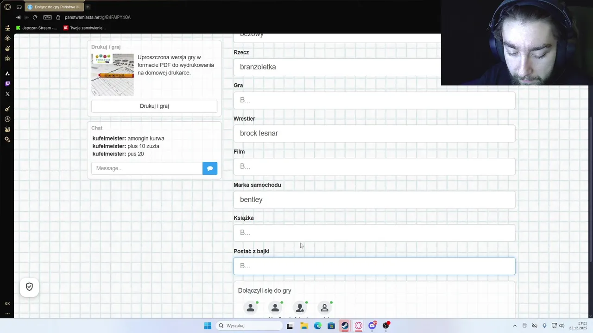Switch to the Dołącz do gry Państwa tab

tap(53, 7)
